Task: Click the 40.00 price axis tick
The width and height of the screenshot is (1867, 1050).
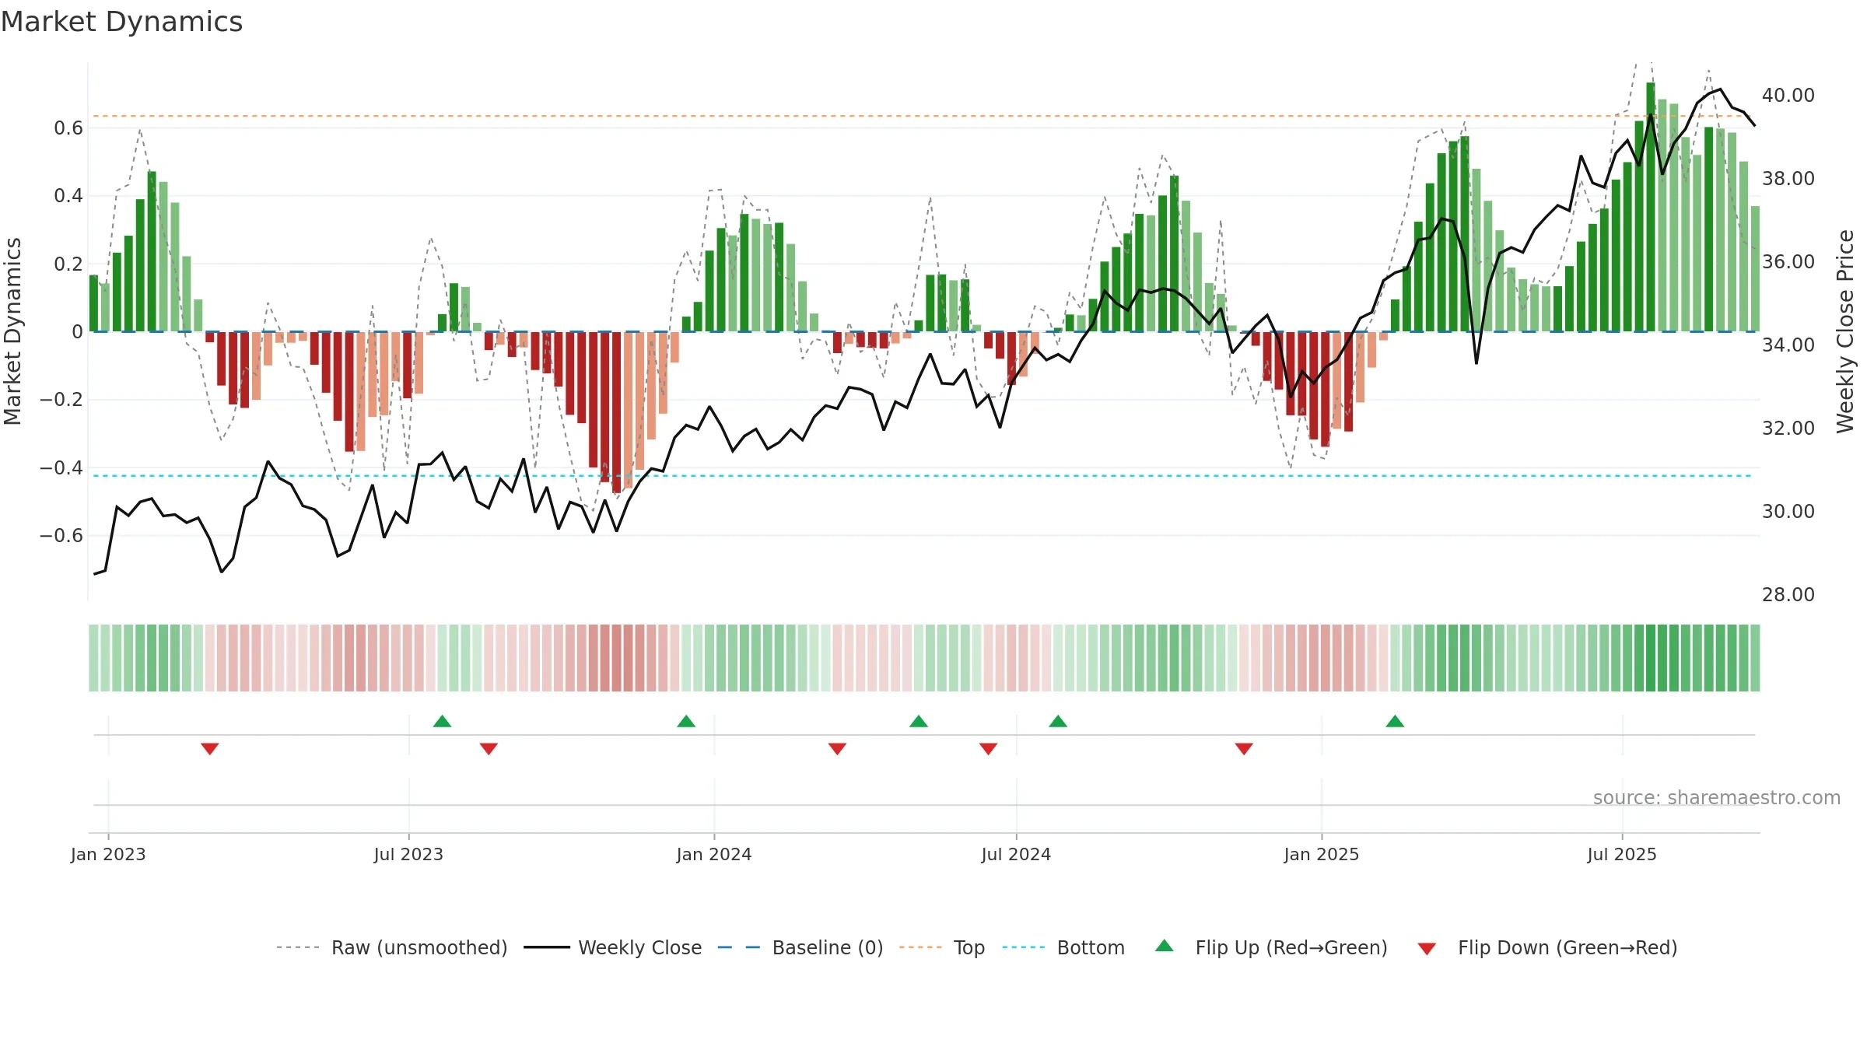Action: pos(1788,95)
